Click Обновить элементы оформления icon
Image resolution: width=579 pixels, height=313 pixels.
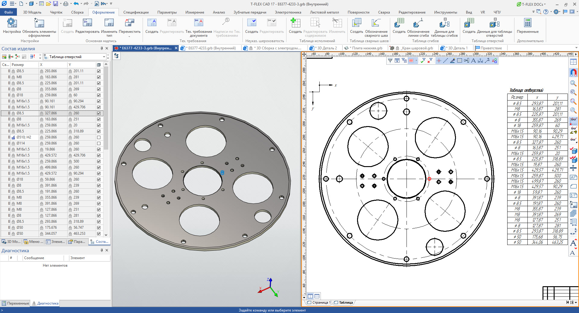click(39, 23)
